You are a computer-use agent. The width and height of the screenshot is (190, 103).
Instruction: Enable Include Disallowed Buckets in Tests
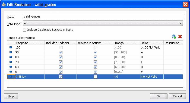[x=24, y=30]
